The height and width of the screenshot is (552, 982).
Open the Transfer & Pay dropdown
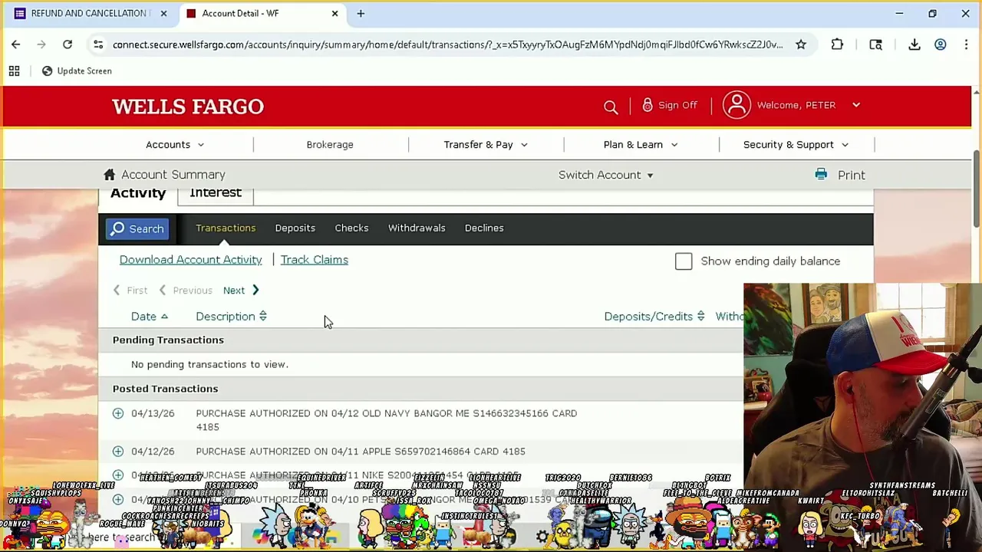click(486, 144)
